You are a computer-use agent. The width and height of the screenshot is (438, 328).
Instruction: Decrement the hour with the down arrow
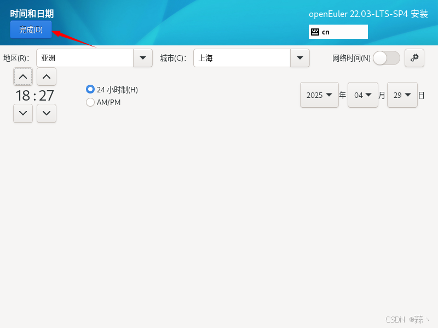(22, 113)
